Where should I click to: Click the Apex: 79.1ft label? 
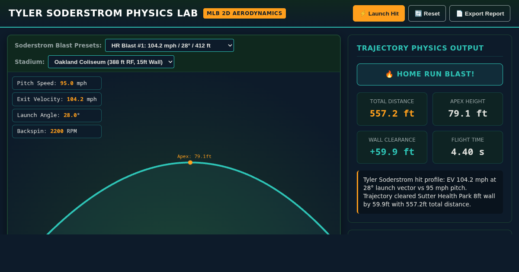(x=194, y=156)
